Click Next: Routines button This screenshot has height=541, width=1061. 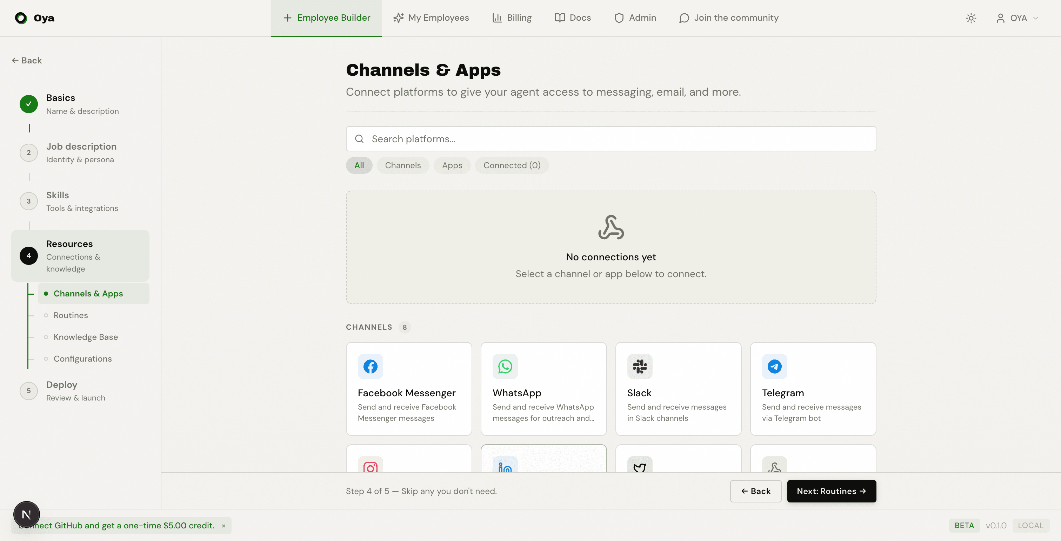[x=831, y=491]
